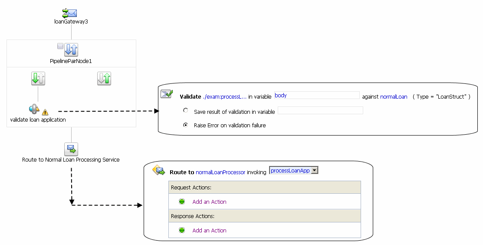Click the loanGateway3 label

[71, 22]
